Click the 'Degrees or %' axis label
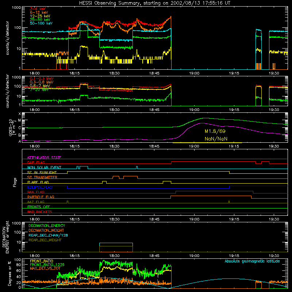Screen dimensions: 292x292 point(9,273)
